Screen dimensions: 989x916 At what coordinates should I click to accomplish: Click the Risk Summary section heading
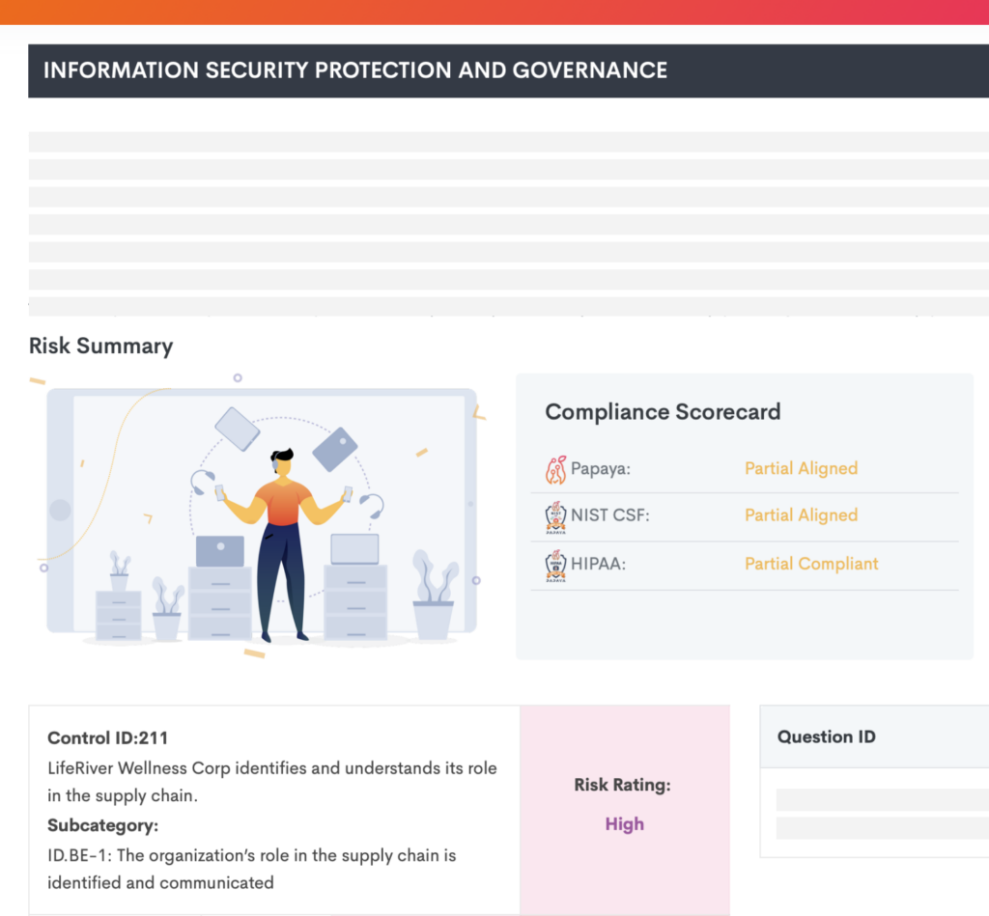[x=100, y=346]
